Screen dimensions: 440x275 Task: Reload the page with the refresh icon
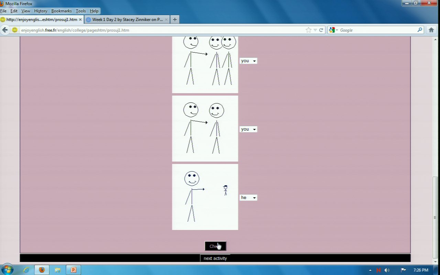click(321, 30)
